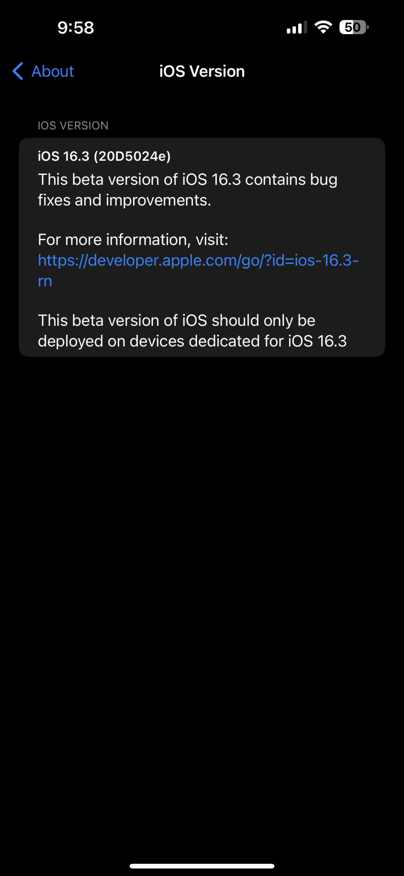Tap the 'For more information, visit:' text
The width and height of the screenshot is (404, 876).
coord(133,240)
